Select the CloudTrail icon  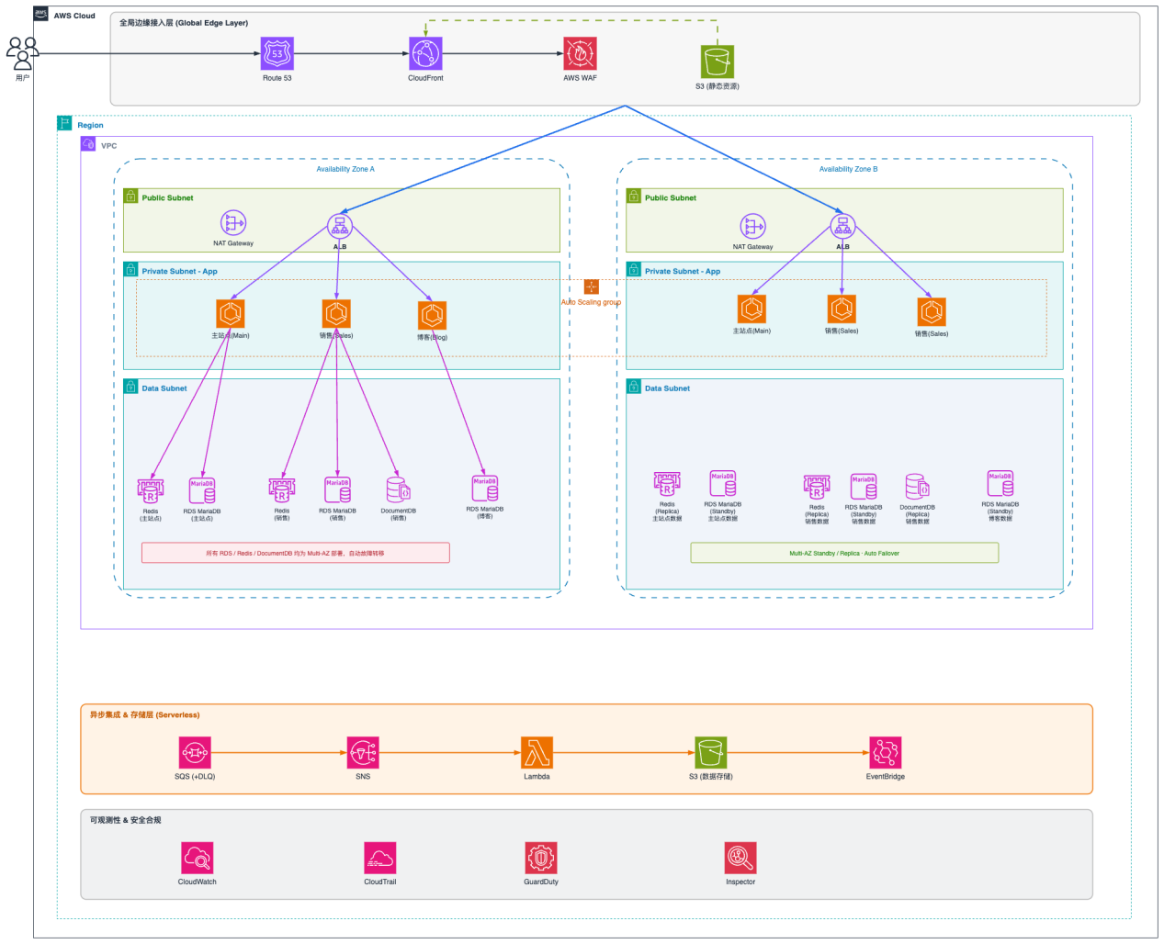pyautogui.click(x=379, y=858)
